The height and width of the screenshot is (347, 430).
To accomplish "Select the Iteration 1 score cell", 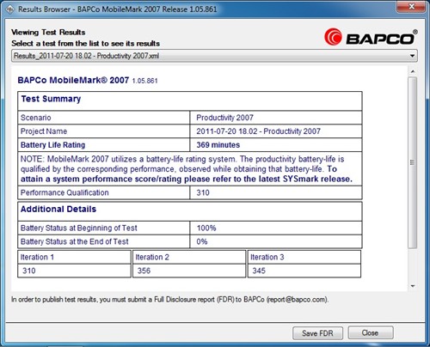I will point(74,271).
